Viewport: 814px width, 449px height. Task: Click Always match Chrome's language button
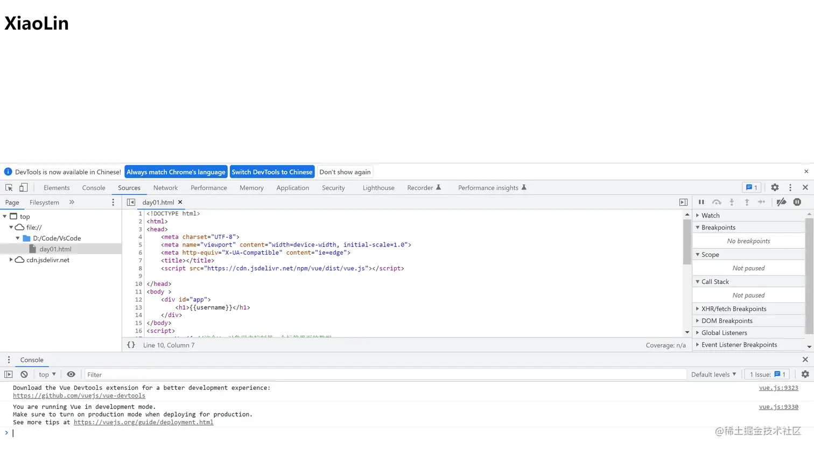click(x=176, y=172)
